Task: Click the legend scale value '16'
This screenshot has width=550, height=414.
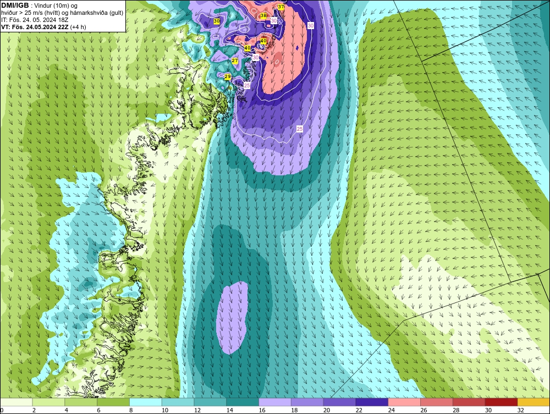Action: 262,410
